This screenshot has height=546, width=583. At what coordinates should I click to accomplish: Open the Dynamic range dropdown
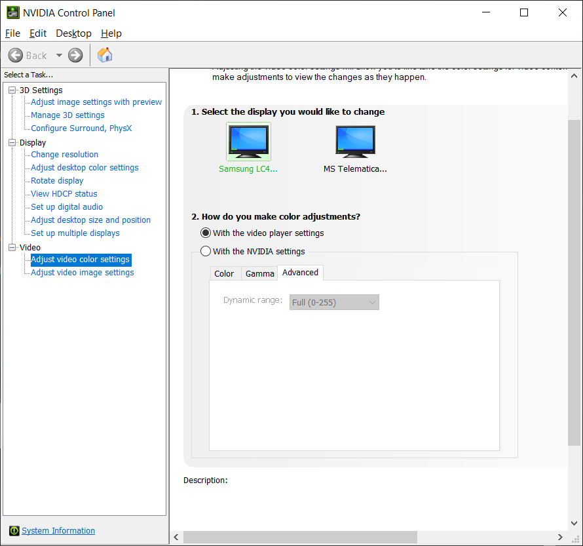click(x=334, y=302)
